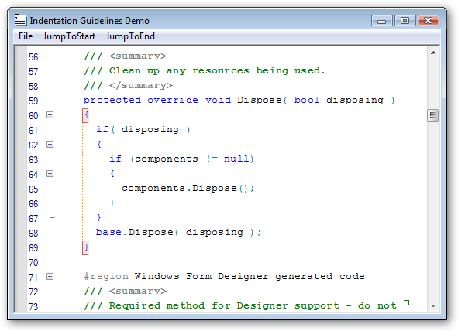Maximize the Indentation Guidelines Demo window

[405, 21]
